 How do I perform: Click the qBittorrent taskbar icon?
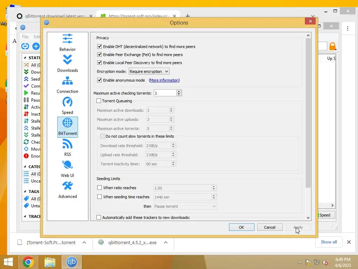tap(71, 262)
